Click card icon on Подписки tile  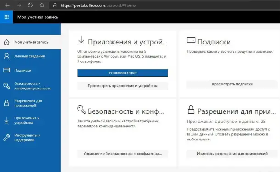(x=191, y=40)
